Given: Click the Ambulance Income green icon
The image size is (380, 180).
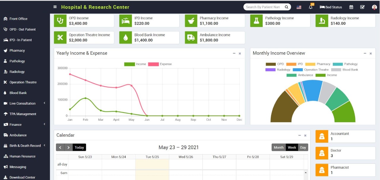Looking at the screenshot, I should (x=191, y=38).
